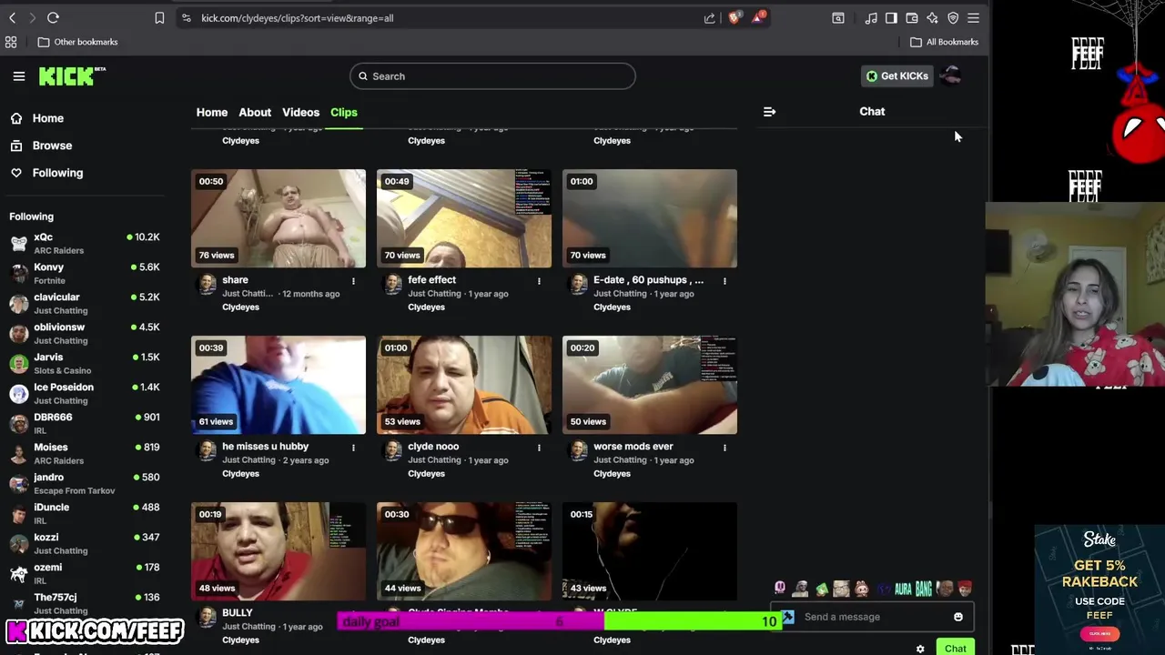Collapse the chat panel with the arrow icon

(769, 112)
